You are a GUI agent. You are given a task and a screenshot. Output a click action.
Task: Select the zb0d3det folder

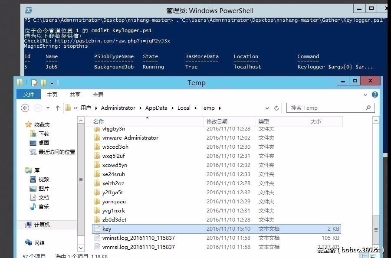coord(114,219)
